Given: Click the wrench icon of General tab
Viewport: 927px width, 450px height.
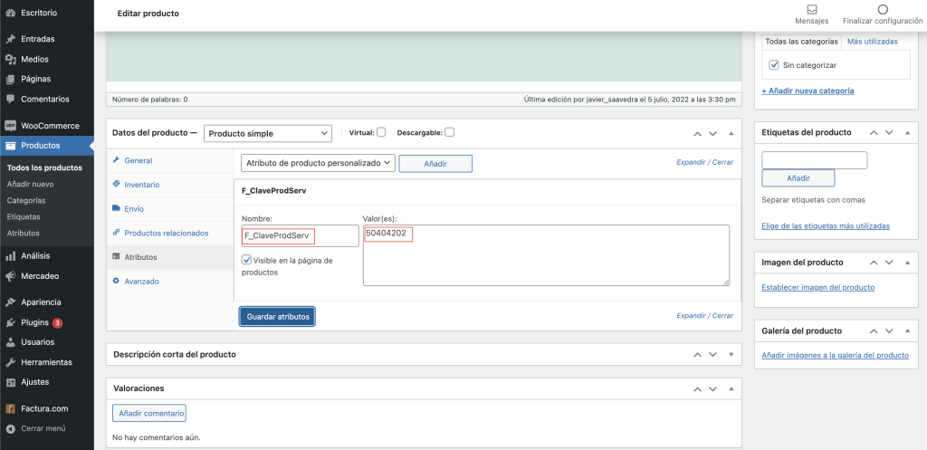Looking at the screenshot, I should pyautogui.click(x=117, y=160).
